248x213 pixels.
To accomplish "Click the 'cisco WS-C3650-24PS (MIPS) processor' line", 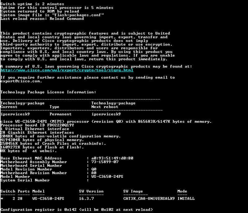I will coord(106,121).
